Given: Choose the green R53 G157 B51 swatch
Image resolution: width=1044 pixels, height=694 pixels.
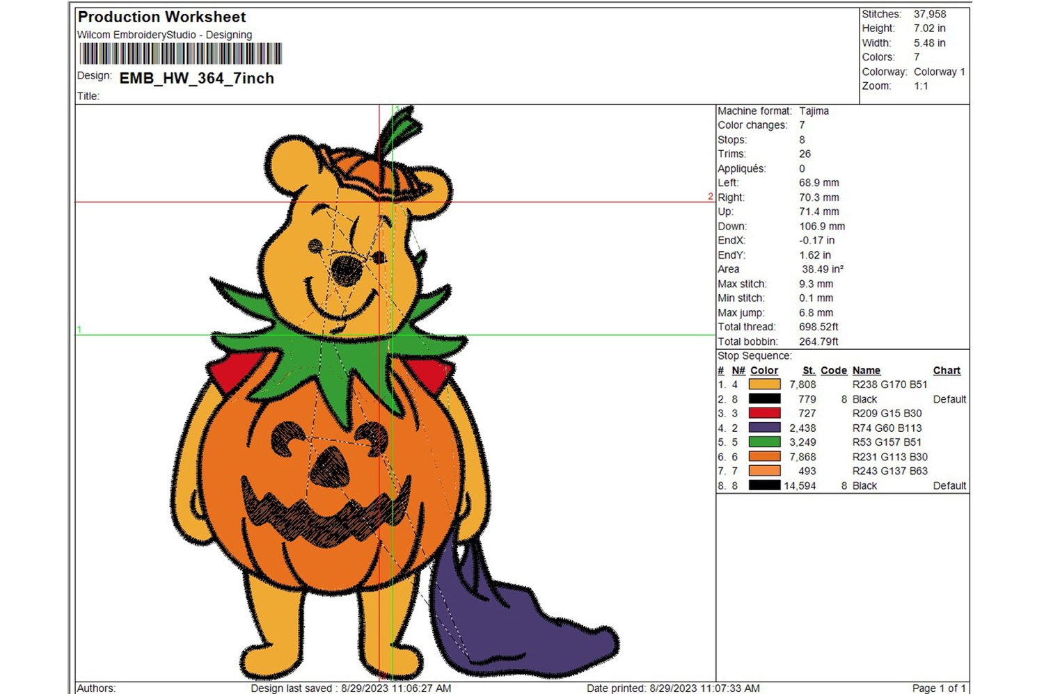Looking at the screenshot, I should pos(764,442).
